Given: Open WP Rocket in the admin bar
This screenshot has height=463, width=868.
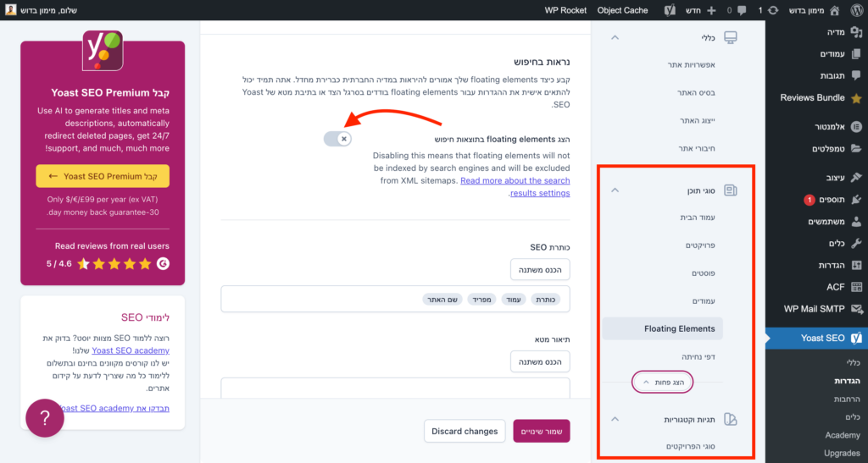Looking at the screenshot, I should click(565, 10).
